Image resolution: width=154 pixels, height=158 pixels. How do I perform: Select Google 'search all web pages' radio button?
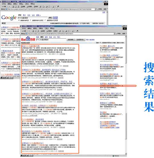(x=19, y=20)
